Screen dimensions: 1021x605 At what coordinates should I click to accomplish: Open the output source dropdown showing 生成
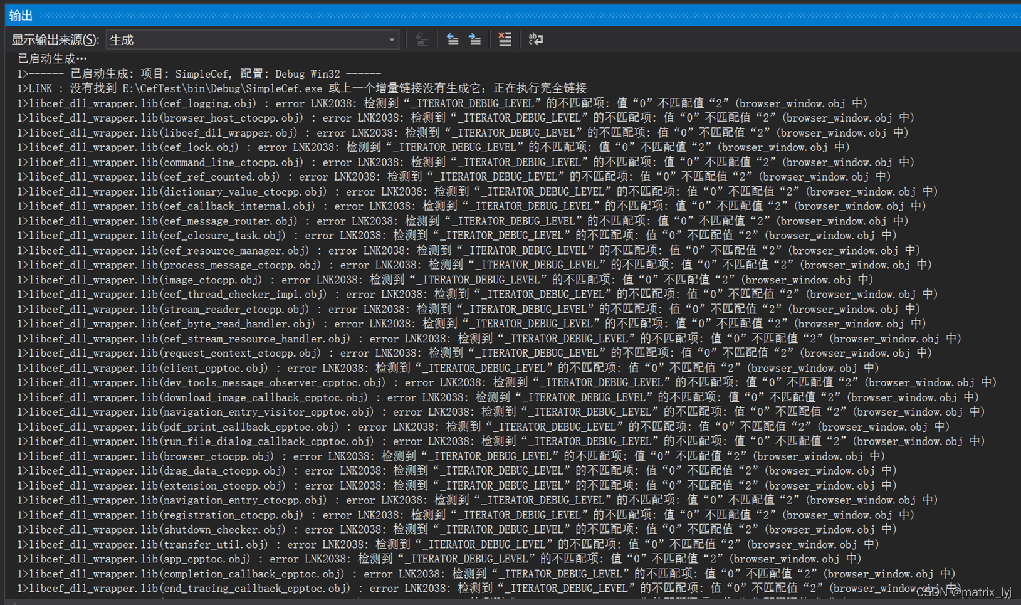[x=253, y=40]
